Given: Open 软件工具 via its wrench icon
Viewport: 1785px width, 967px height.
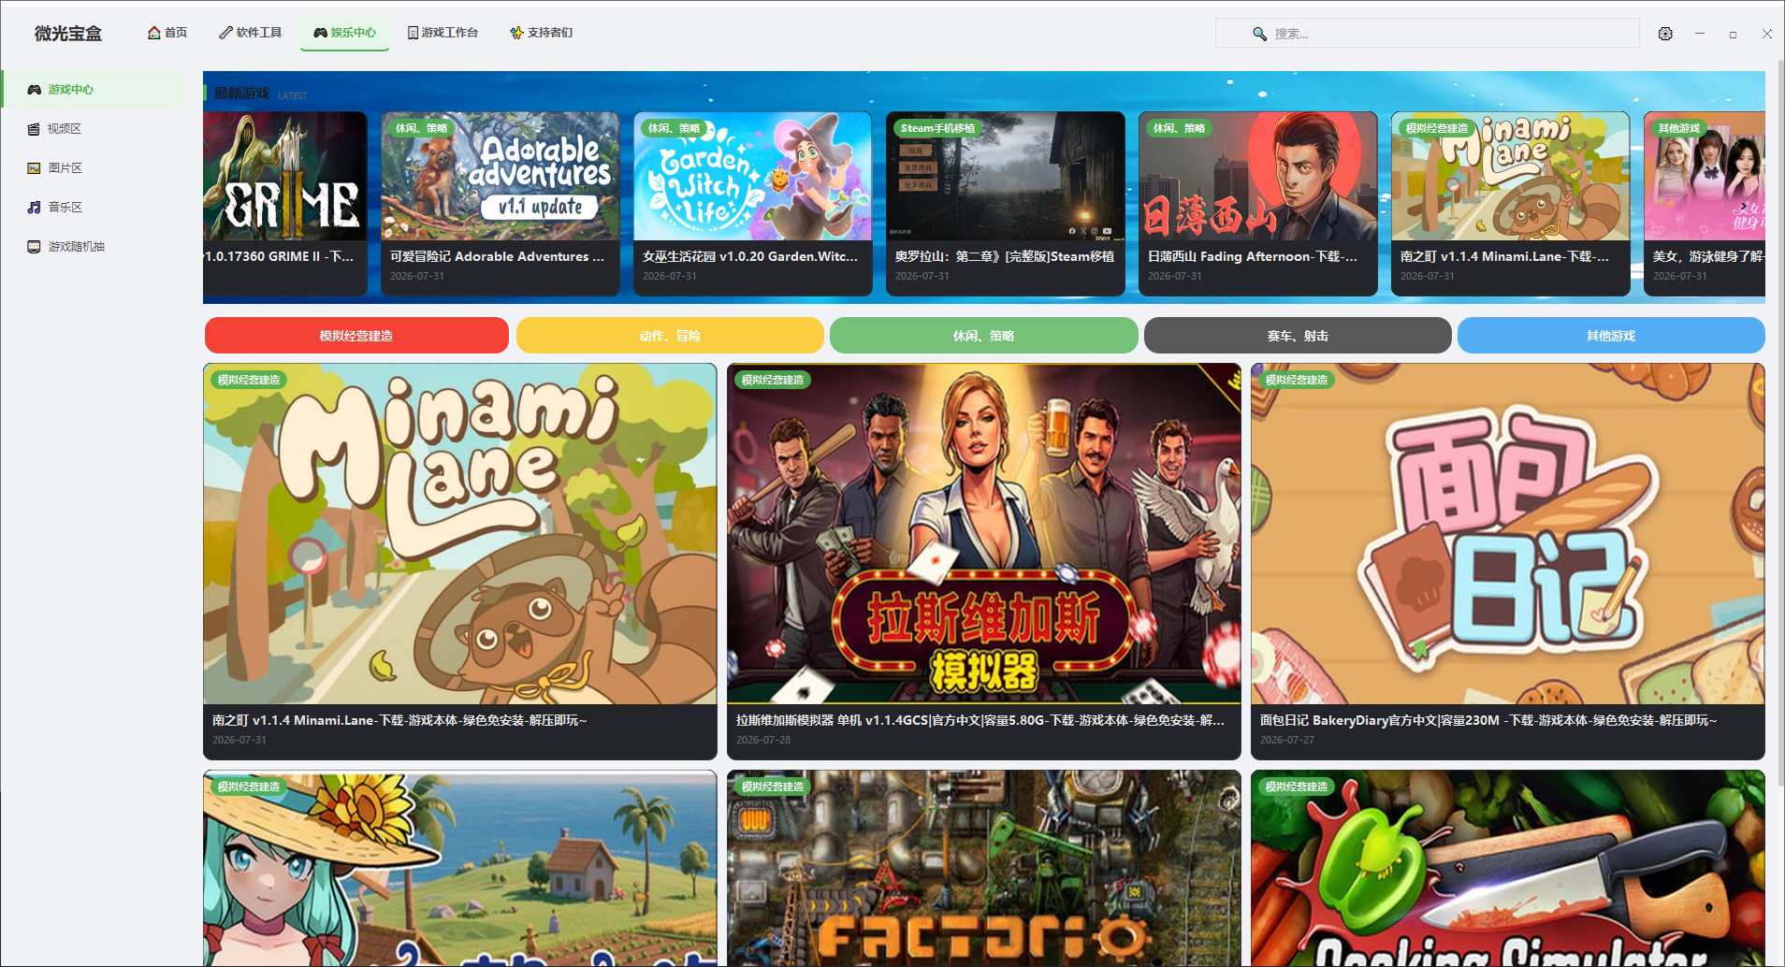Looking at the screenshot, I should click(225, 33).
